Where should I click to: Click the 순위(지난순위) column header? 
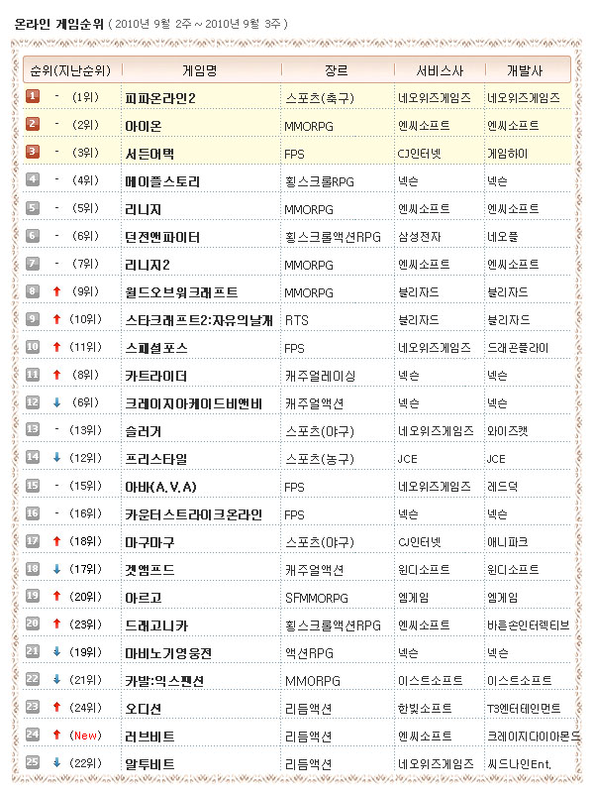[x=69, y=69]
